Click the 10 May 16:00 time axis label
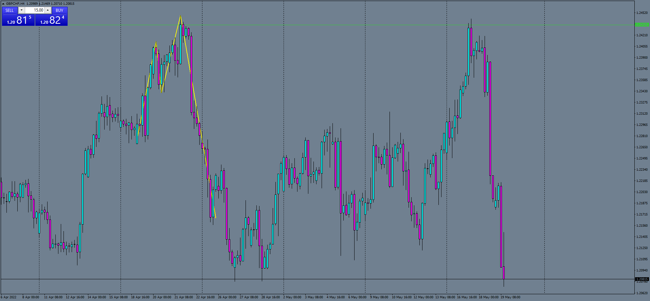 coord(402,297)
